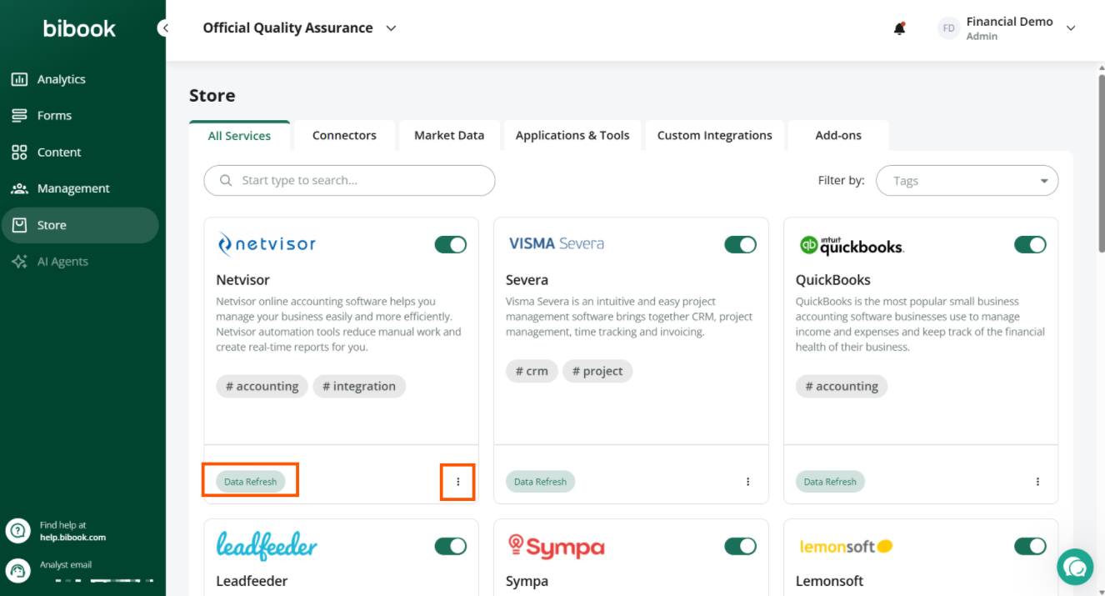Viewport: 1105px width, 596px height.
Task: Select the Store bag icon
Action: click(19, 225)
